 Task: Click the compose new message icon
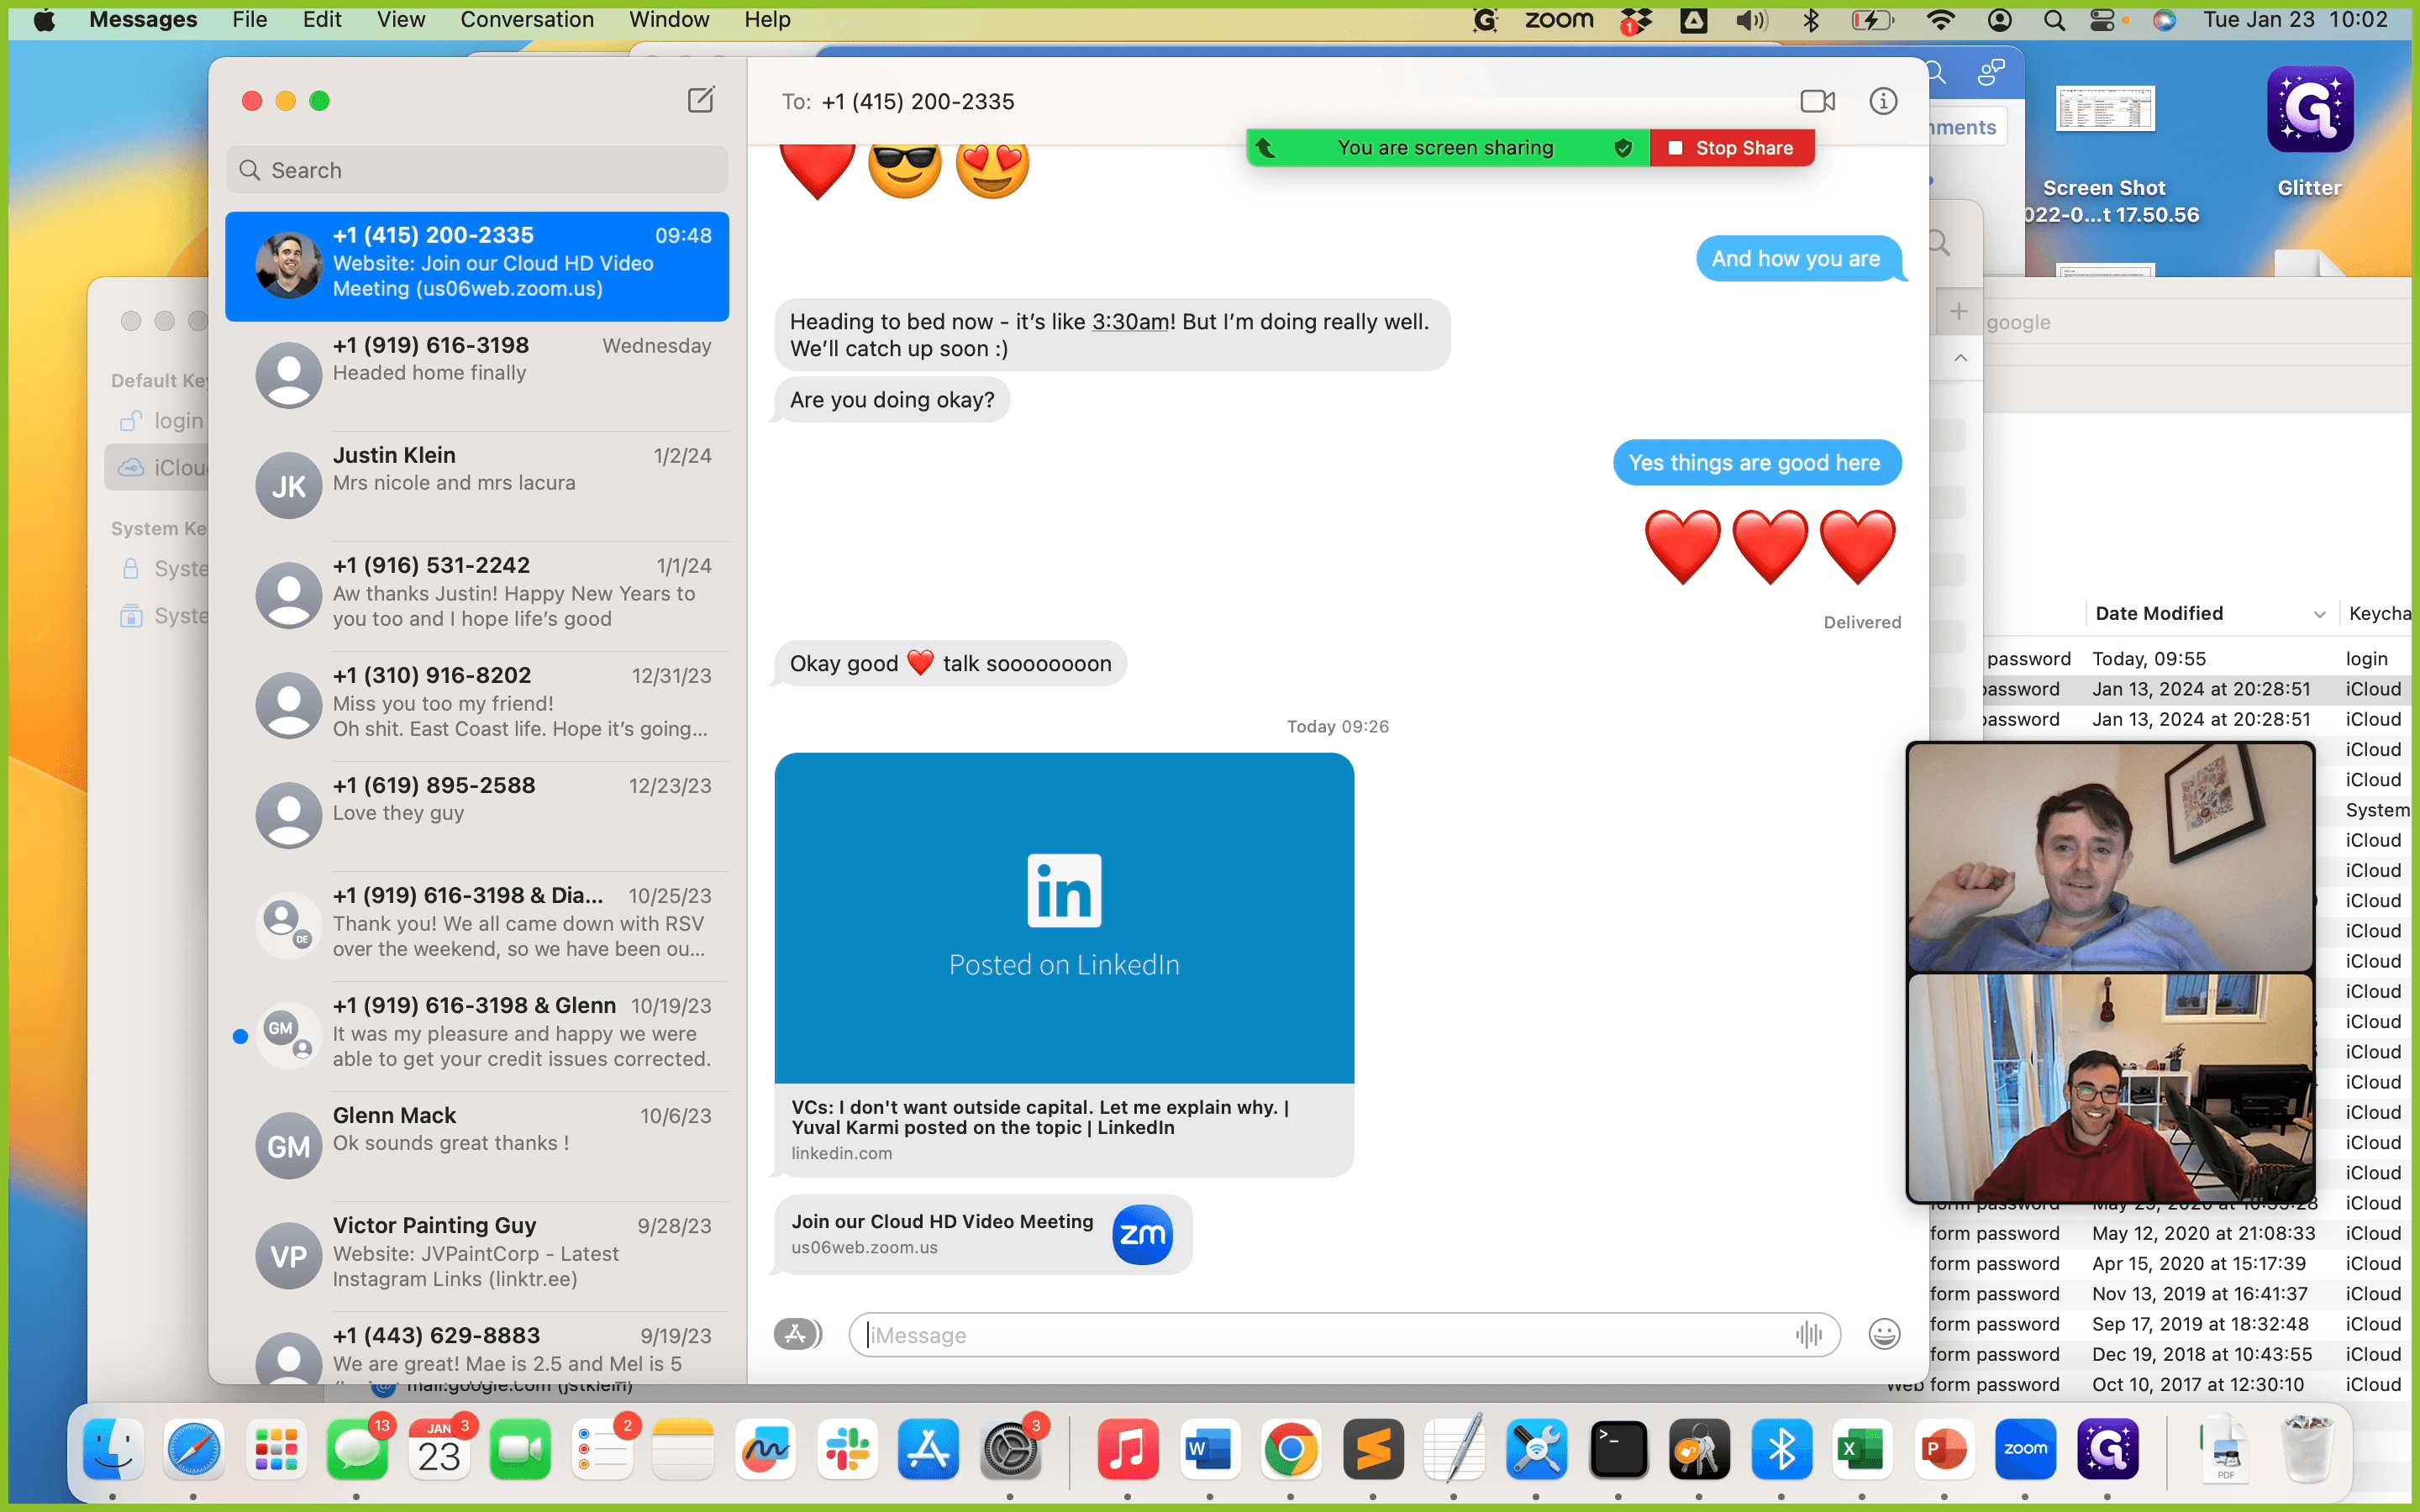[x=701, y=100]
